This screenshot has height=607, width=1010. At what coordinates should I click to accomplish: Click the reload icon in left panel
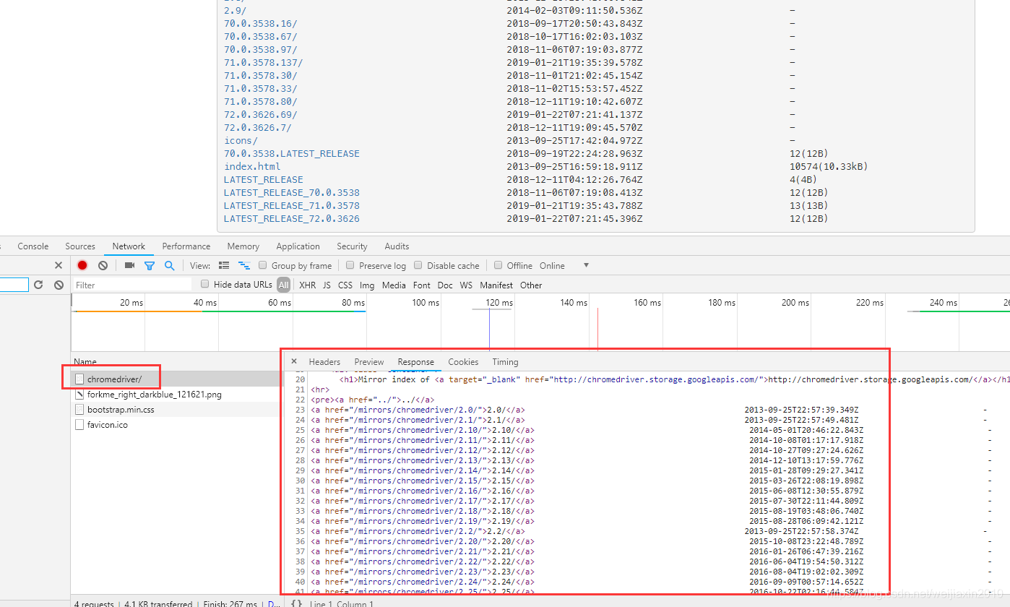[x=38, y=285]
